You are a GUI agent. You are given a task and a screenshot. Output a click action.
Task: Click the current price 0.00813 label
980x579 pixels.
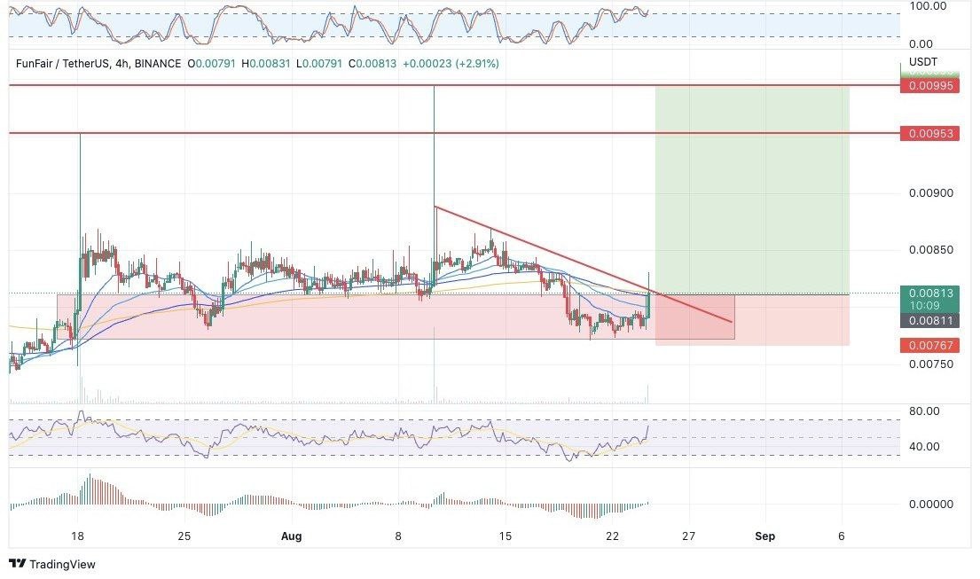929,293
